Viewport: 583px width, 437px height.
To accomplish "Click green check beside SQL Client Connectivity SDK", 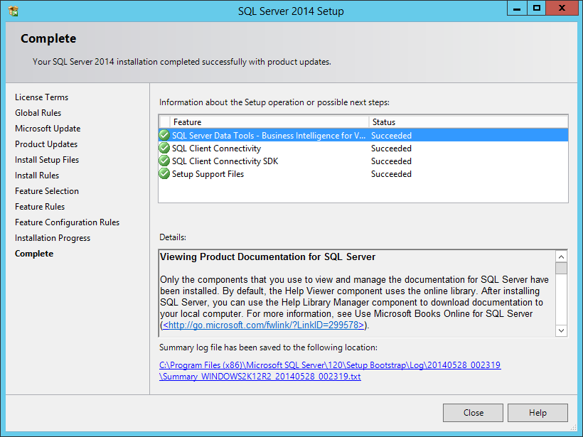I will tap(164, 161).
